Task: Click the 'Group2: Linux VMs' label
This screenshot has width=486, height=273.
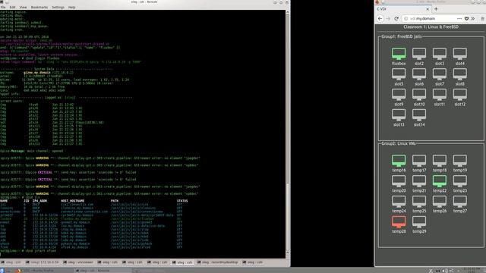Action: 398,143
